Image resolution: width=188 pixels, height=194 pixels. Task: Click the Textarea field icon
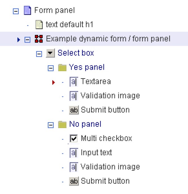coord(73,82)
